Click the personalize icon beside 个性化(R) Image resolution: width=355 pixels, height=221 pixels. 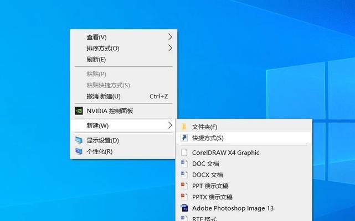79,151
